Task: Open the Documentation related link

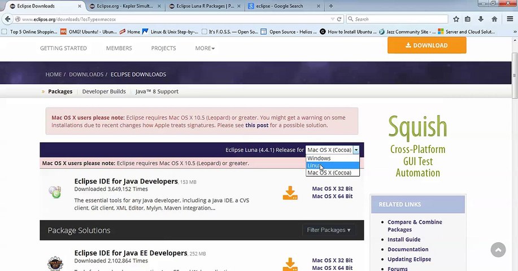Action: (x=408, y=249)
